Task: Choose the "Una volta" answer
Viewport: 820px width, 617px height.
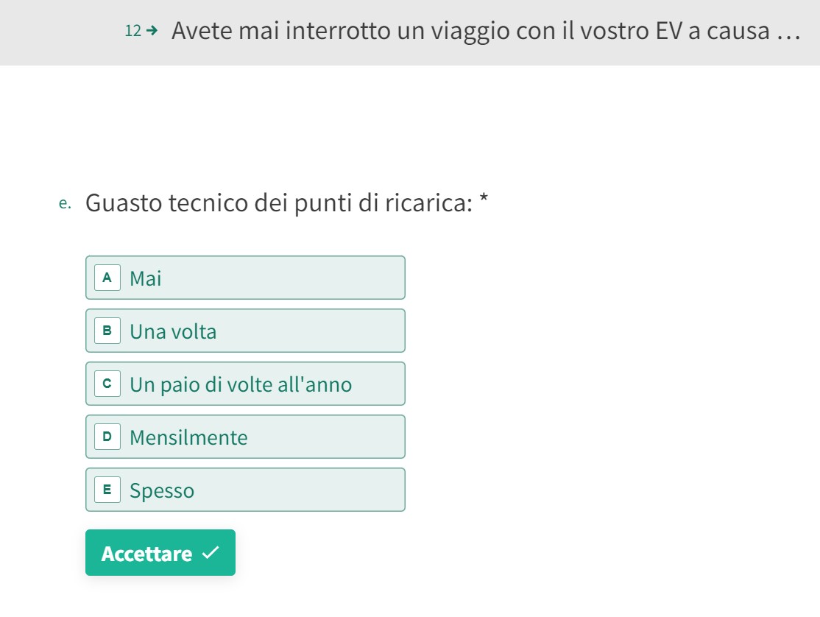Action: click(x=245, y=331)
